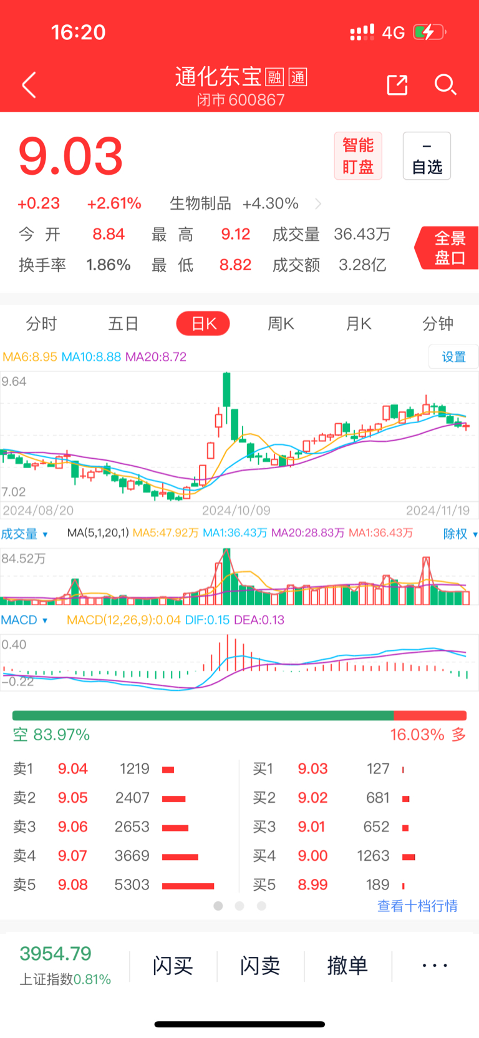Tap 最高 9.12 value
479x1038 pixels.
tap(236, 235)
